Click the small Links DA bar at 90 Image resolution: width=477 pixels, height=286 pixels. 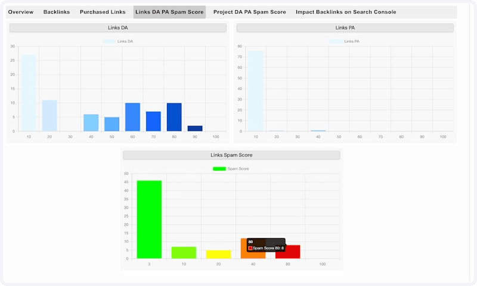[x=195, y=128]
